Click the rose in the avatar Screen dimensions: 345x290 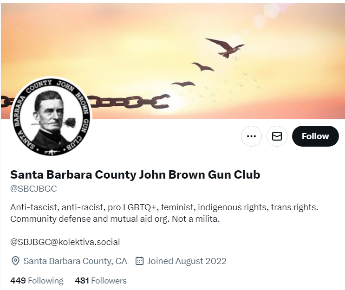(71, 122)
